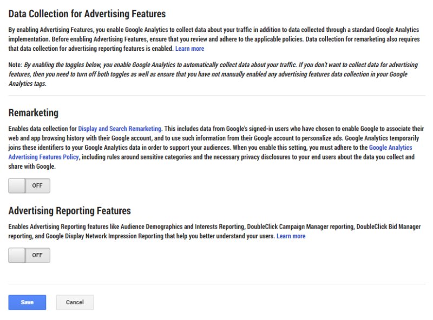Open the Display and Search Remarketing link

click(x=120, y=129)
